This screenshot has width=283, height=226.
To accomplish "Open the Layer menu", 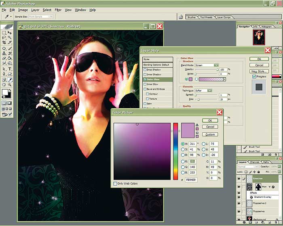I will coord(35,10).
